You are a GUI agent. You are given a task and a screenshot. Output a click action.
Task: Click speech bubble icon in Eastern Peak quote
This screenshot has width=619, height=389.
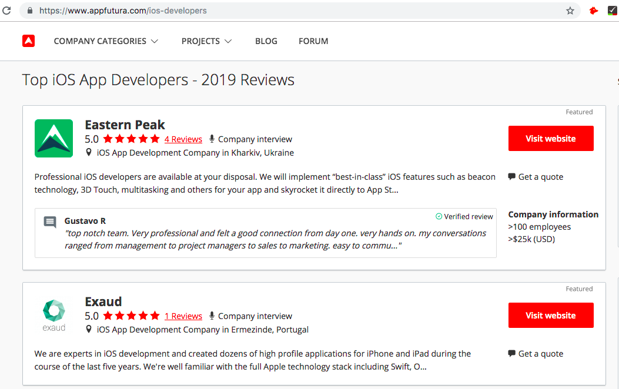pyautogui.click(x=511, y=176)
